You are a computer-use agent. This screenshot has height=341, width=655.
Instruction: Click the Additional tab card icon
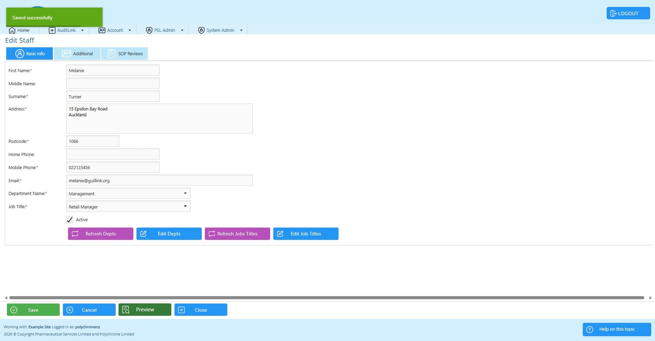point(66,53)
